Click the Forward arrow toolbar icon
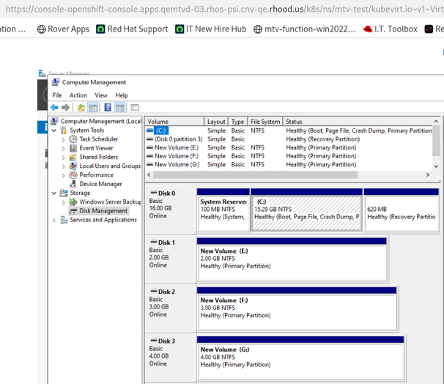Image resolution: width=444 pixels, height=384 pixels. [65, 107]
